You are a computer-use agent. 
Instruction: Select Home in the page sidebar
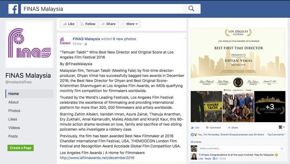click(29, 94)
